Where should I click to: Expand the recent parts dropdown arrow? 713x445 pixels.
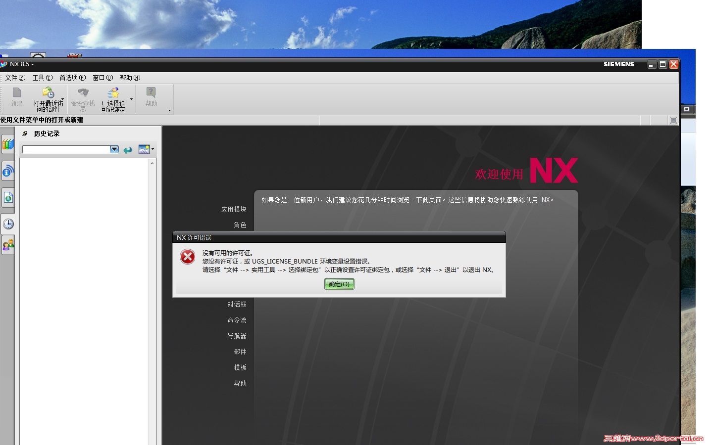(62, 99)
